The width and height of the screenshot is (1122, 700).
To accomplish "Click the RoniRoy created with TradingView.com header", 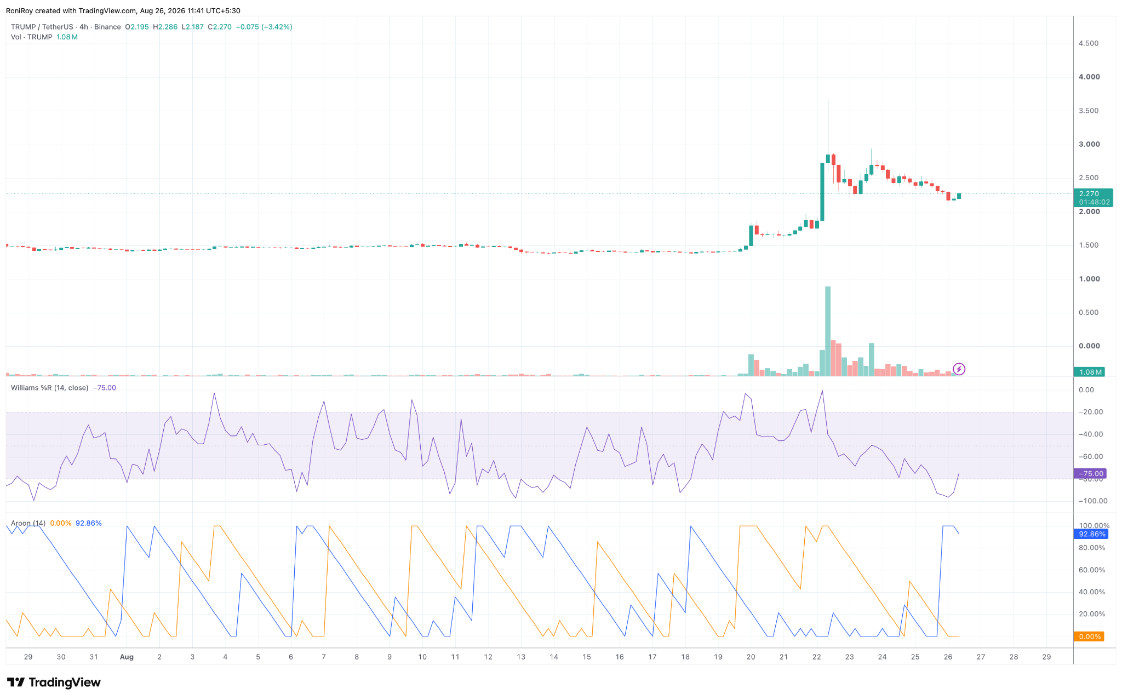I will [x=123, y=11].
